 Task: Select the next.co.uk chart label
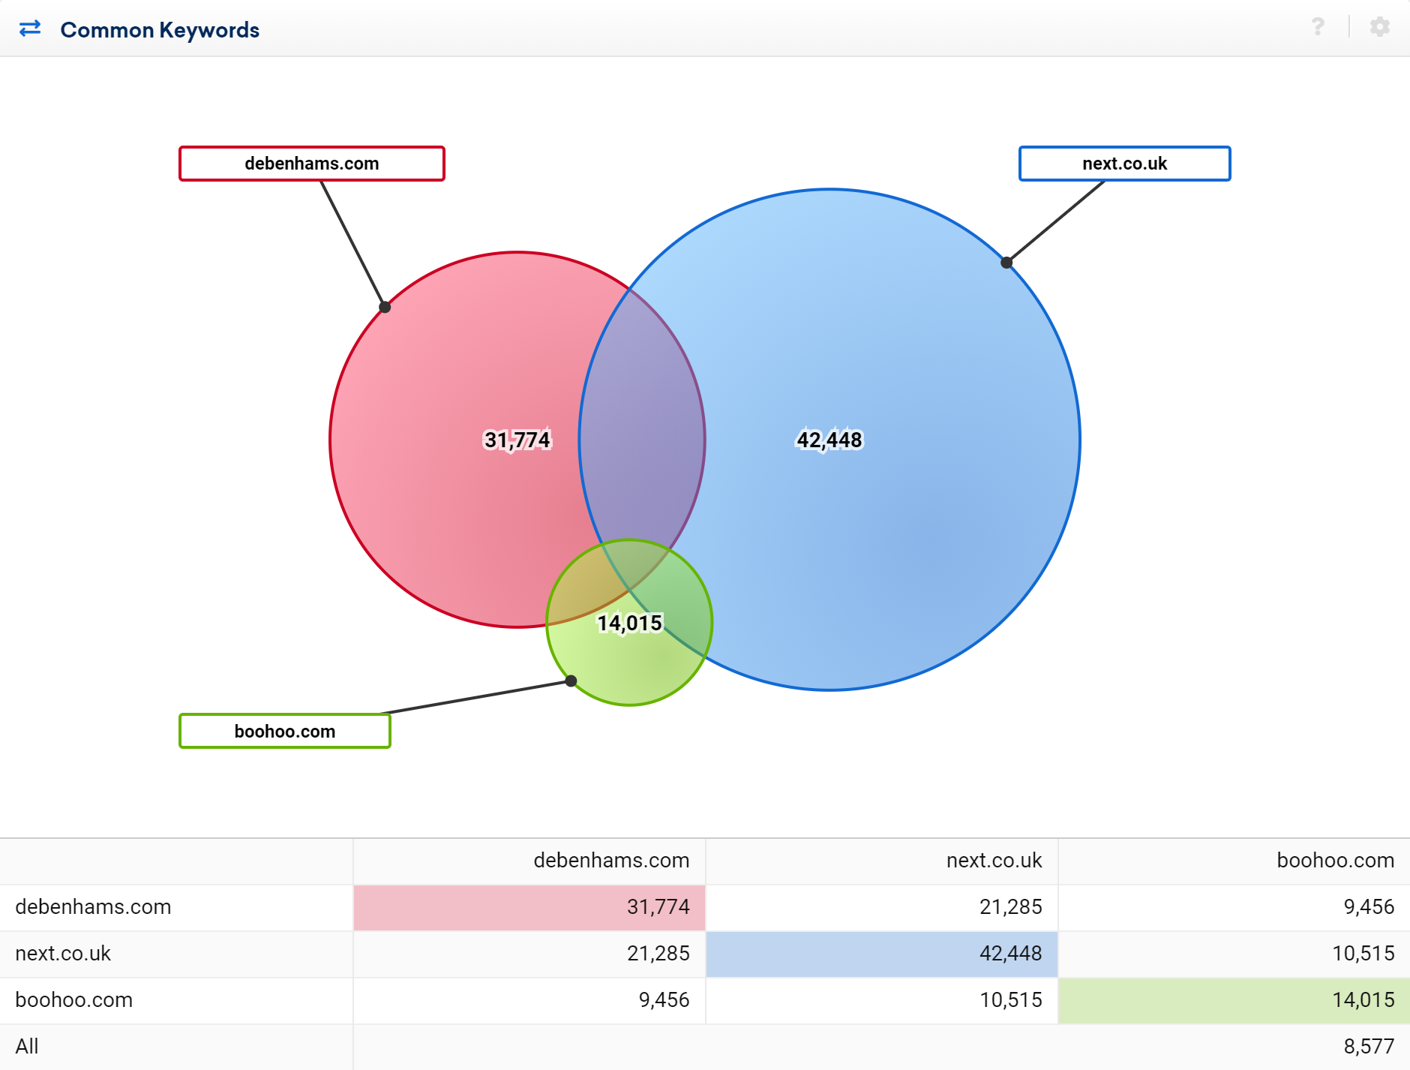pos(1124,164)
